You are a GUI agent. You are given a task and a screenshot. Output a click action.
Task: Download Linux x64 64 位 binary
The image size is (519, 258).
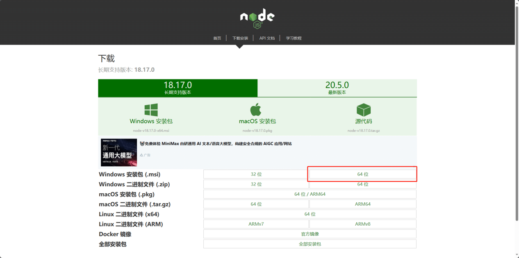tap(310, 214)
